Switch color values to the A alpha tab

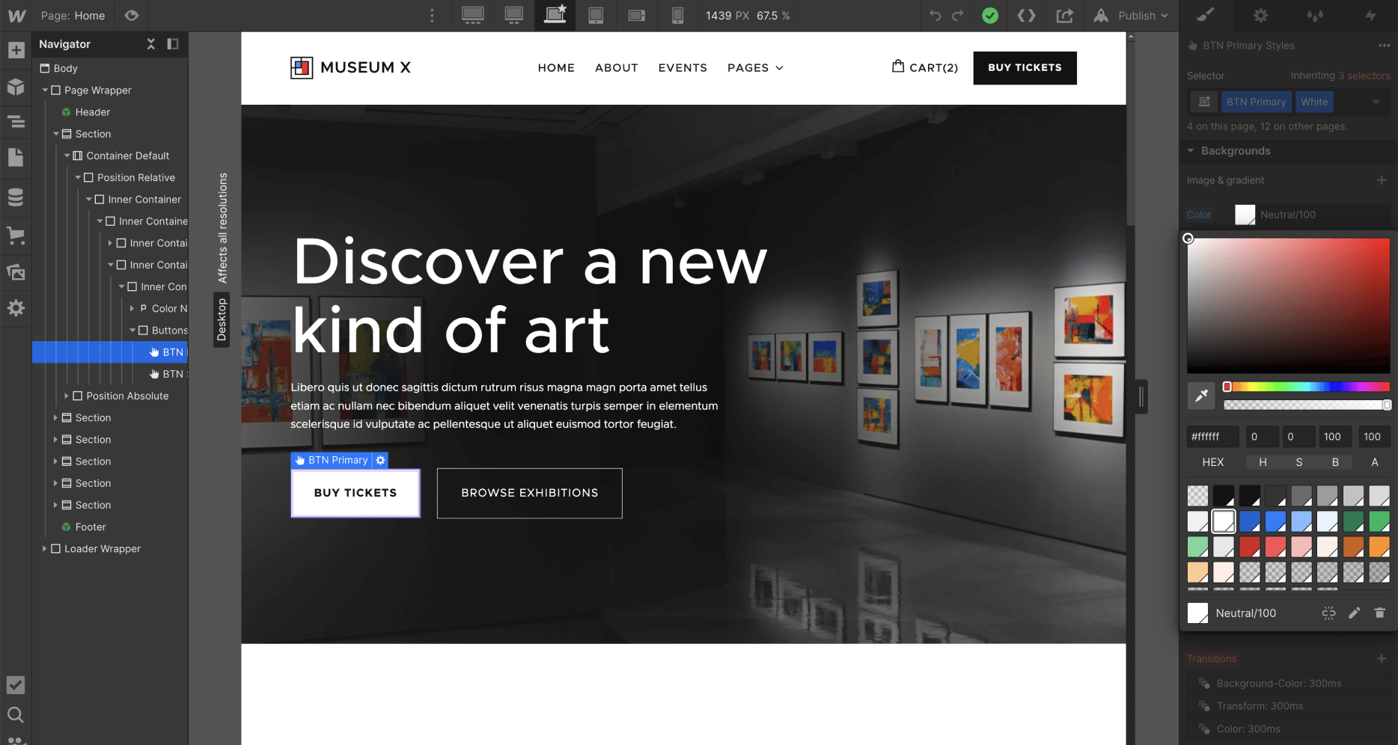1374,462
